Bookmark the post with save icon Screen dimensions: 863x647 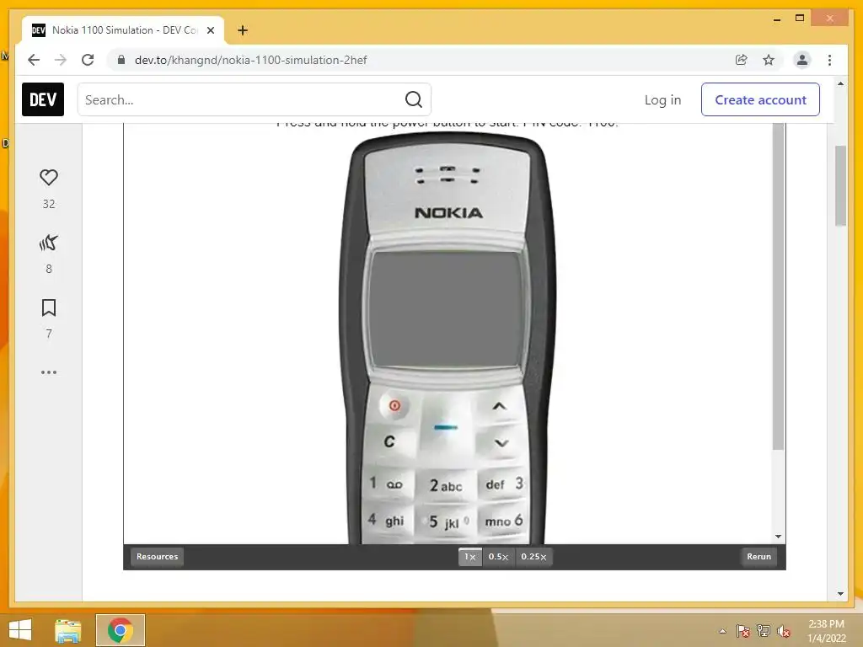49,307
